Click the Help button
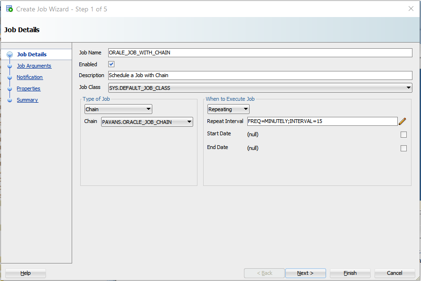The image size is (421, 281). coord(26,273)
